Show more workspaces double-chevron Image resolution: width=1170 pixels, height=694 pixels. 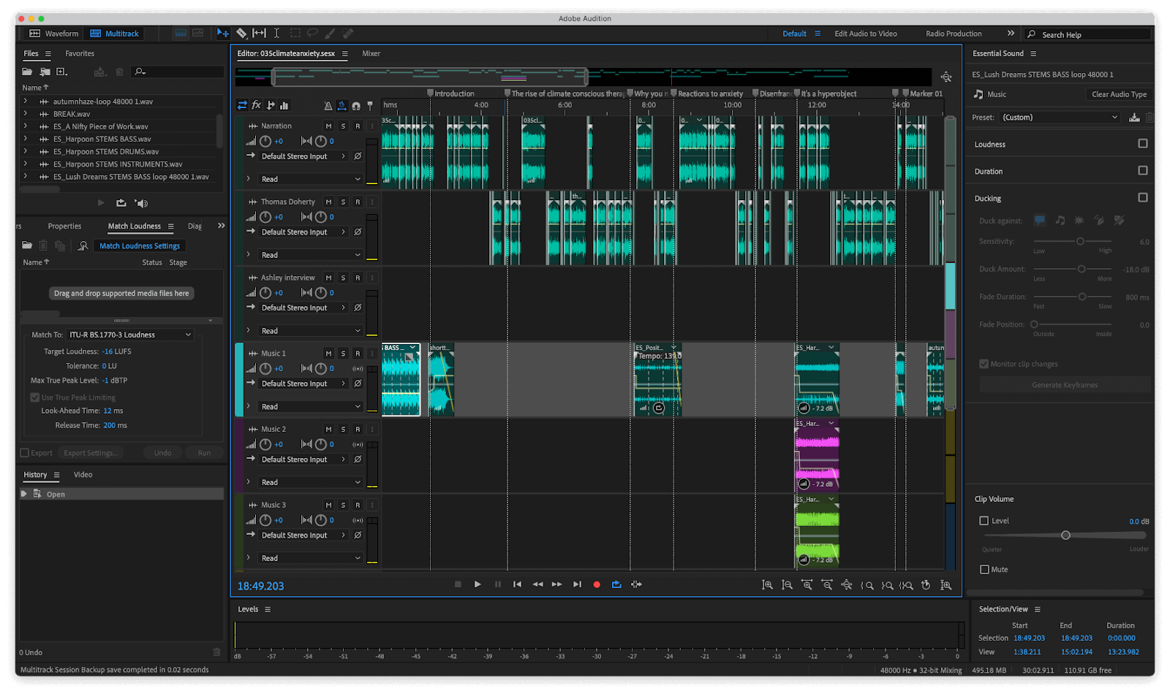1011,34
